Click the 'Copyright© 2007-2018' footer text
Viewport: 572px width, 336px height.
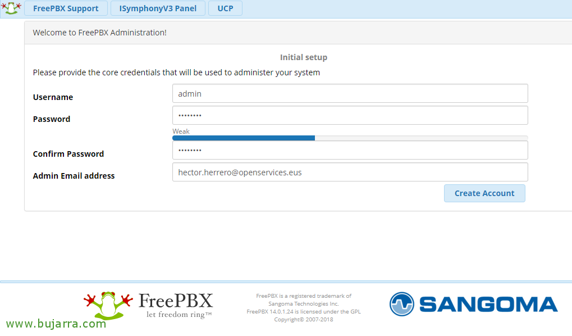tap(304, 320)
